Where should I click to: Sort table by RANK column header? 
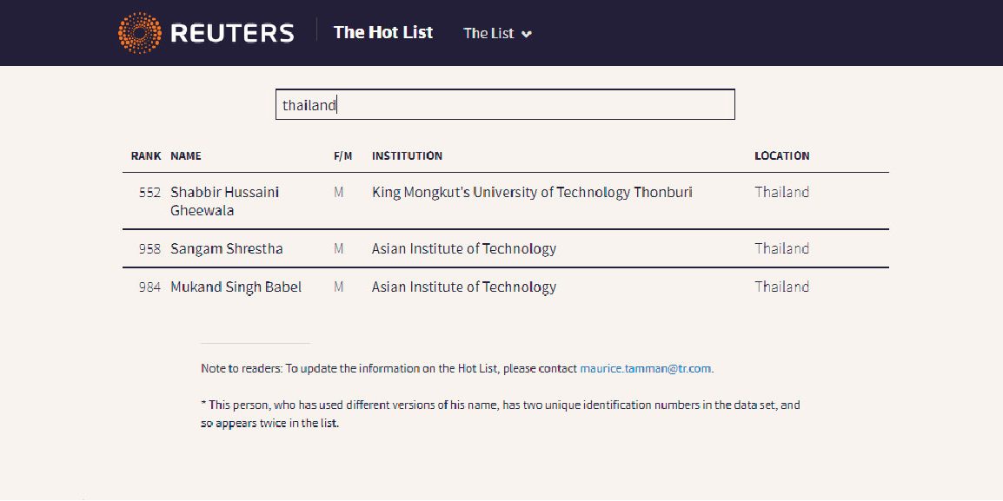point(146,156)
